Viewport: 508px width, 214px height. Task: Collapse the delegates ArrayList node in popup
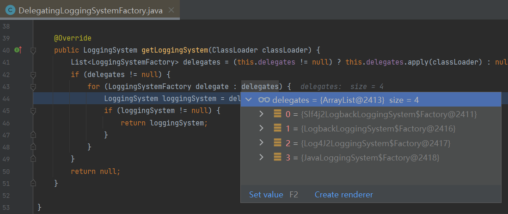tap(249, 100)
